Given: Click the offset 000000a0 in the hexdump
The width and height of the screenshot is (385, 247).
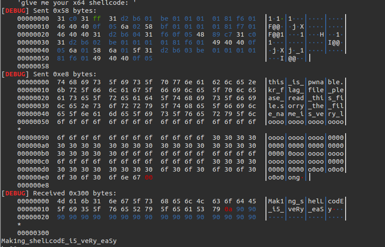Looking at the screenshot, I should click(x=33, y=146).
